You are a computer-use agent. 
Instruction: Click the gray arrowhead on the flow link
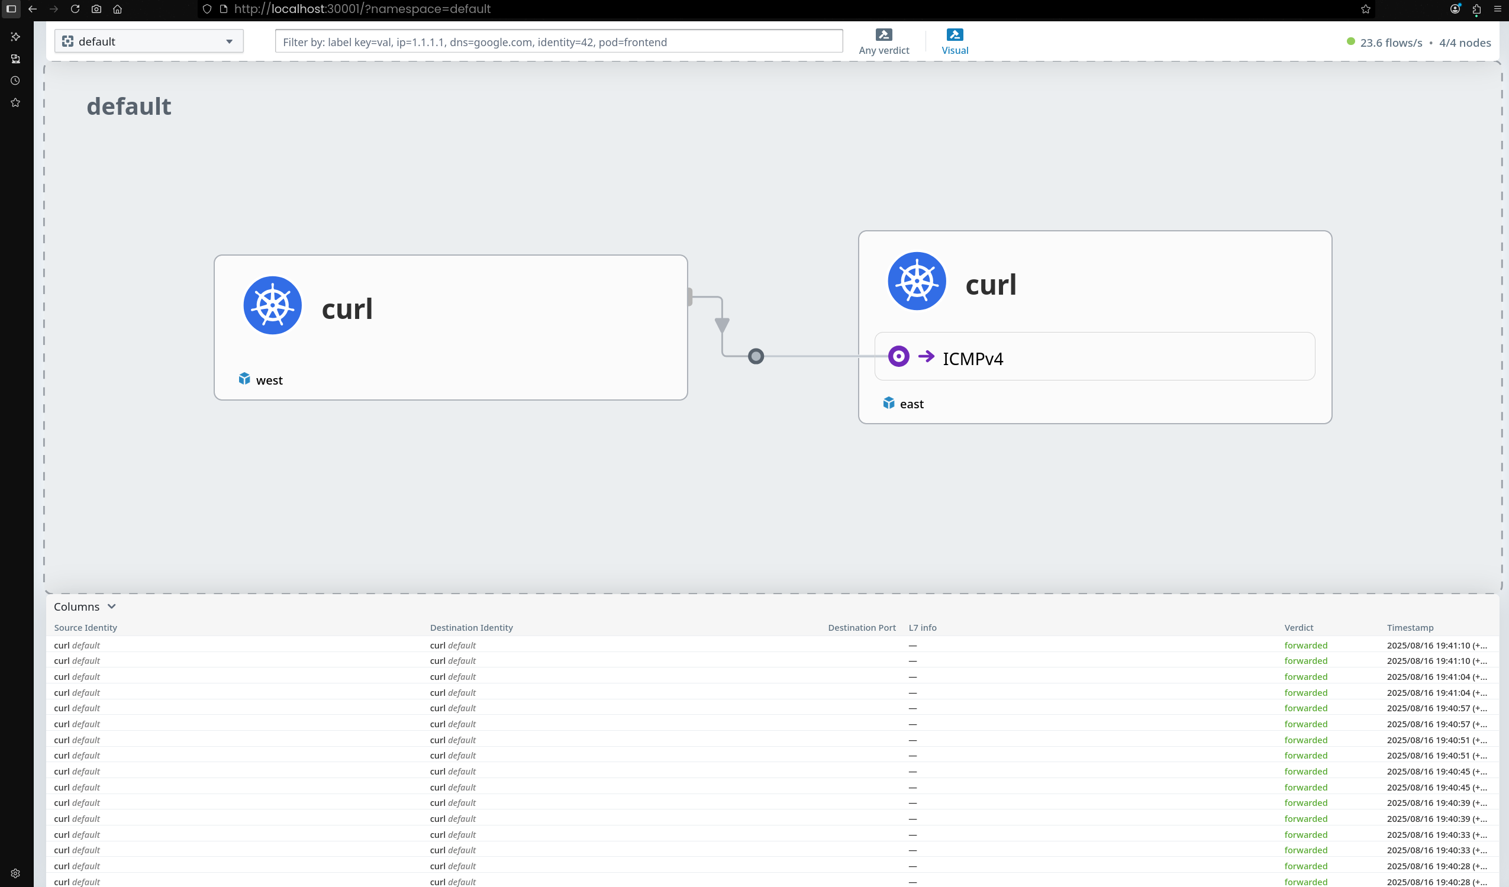coord(722,325)
